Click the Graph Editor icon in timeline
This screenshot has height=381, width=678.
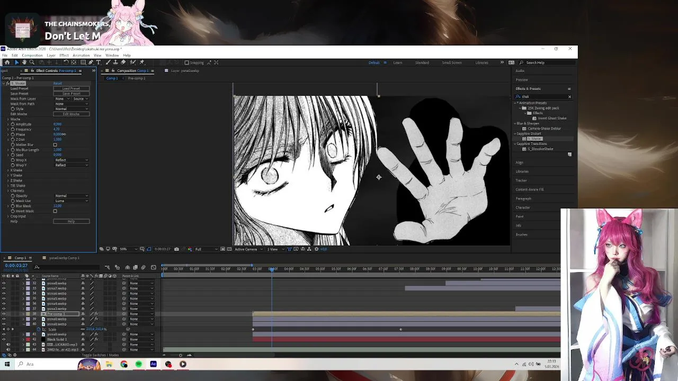154,267
